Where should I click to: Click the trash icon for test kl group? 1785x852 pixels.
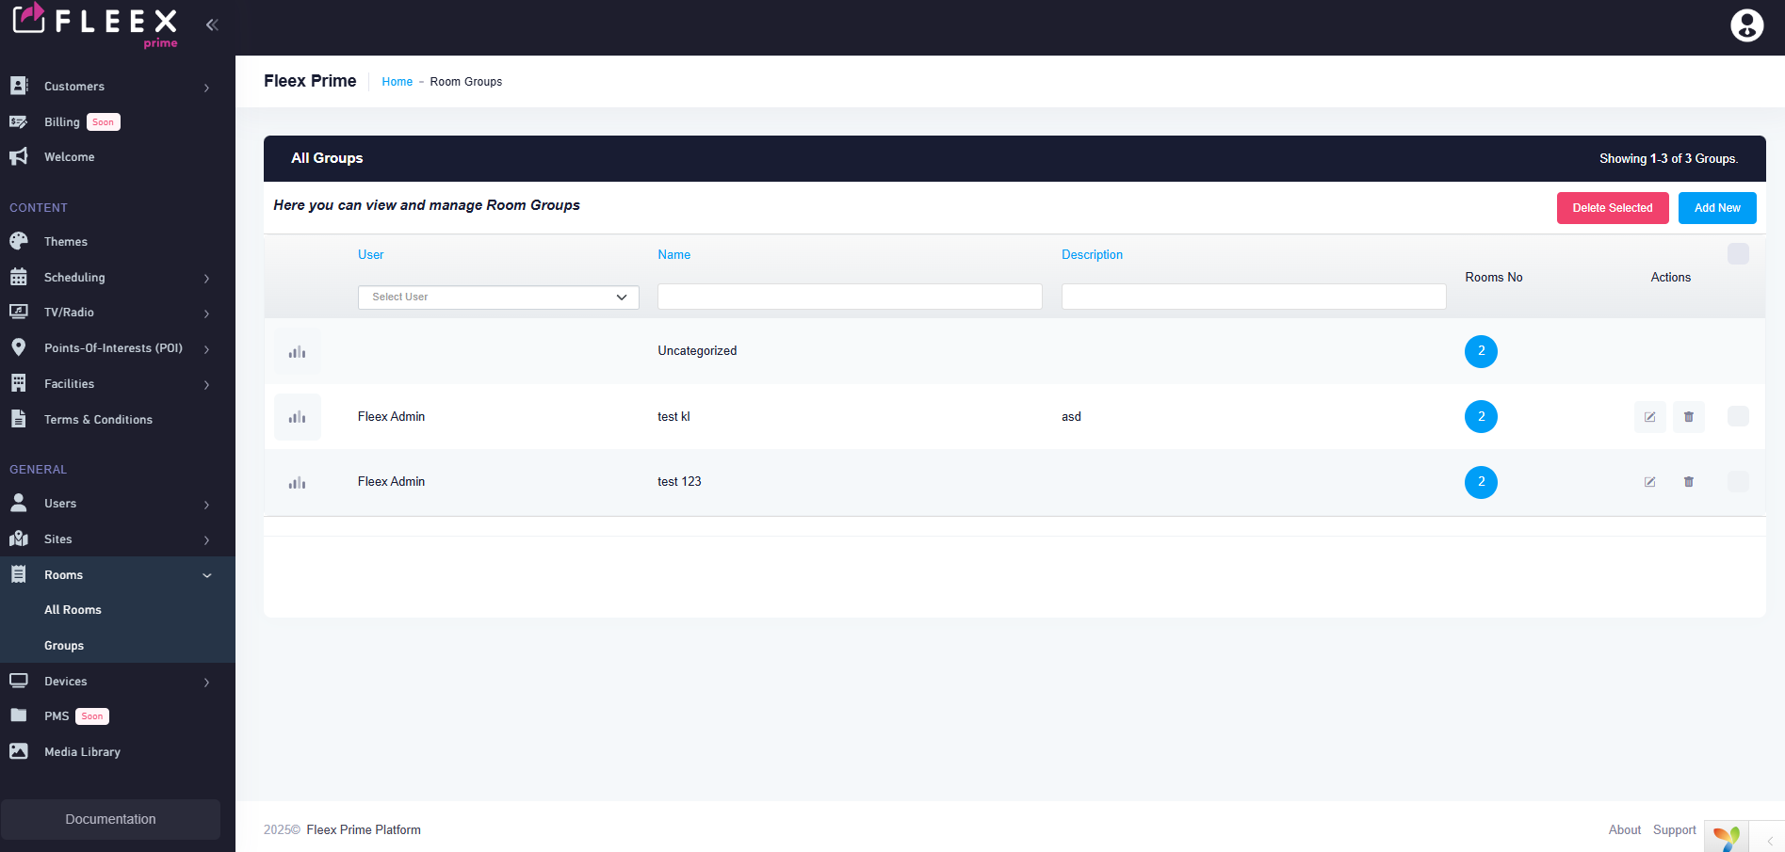1688,417
